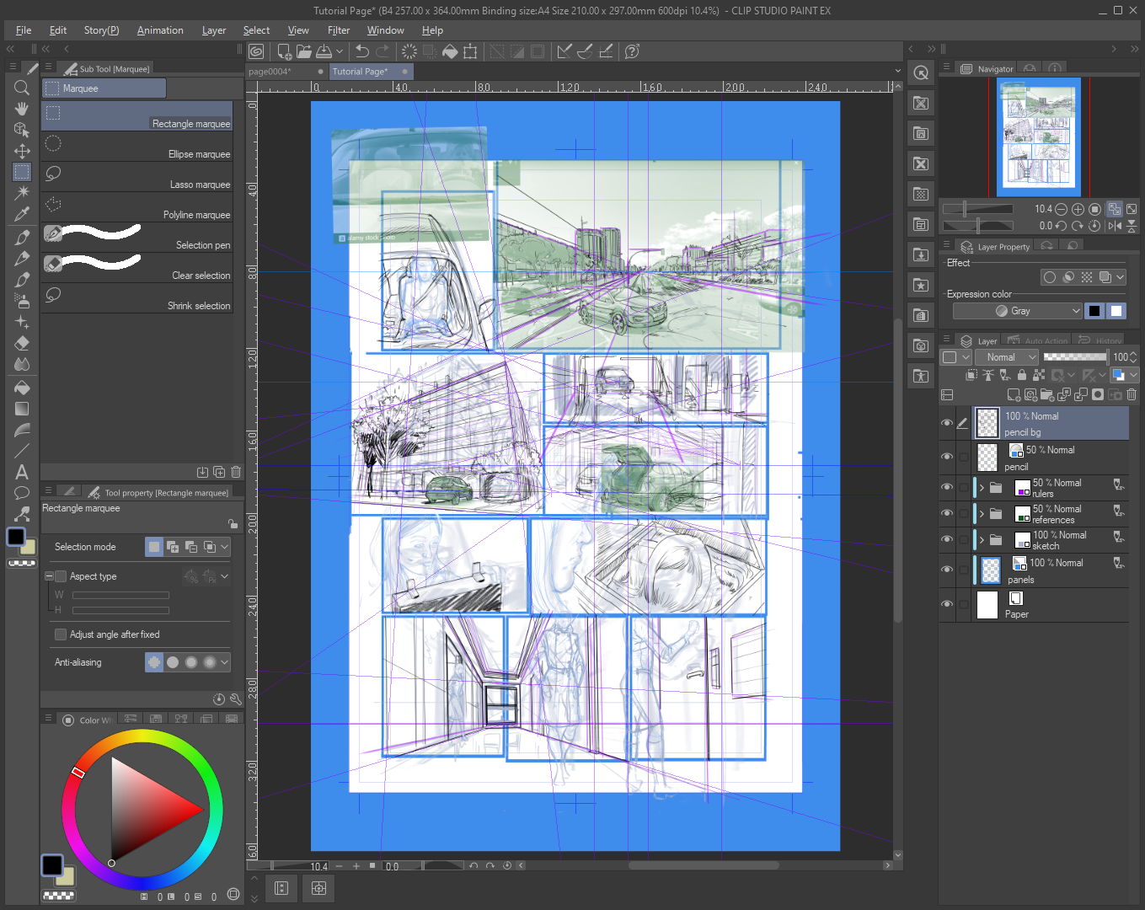The height and width of the screenshot is (910, 1145).
Task: Open the Normal blending mode dropdown
Action: click(1007, 357)
